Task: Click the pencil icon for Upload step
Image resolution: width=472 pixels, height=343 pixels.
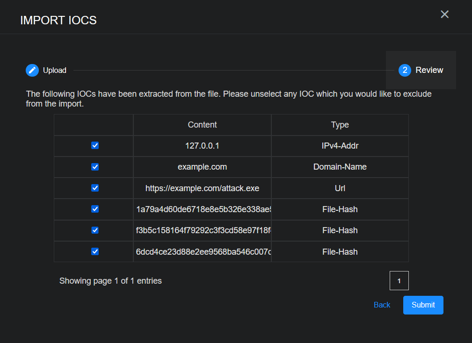Action: click(x=32, y=70)
